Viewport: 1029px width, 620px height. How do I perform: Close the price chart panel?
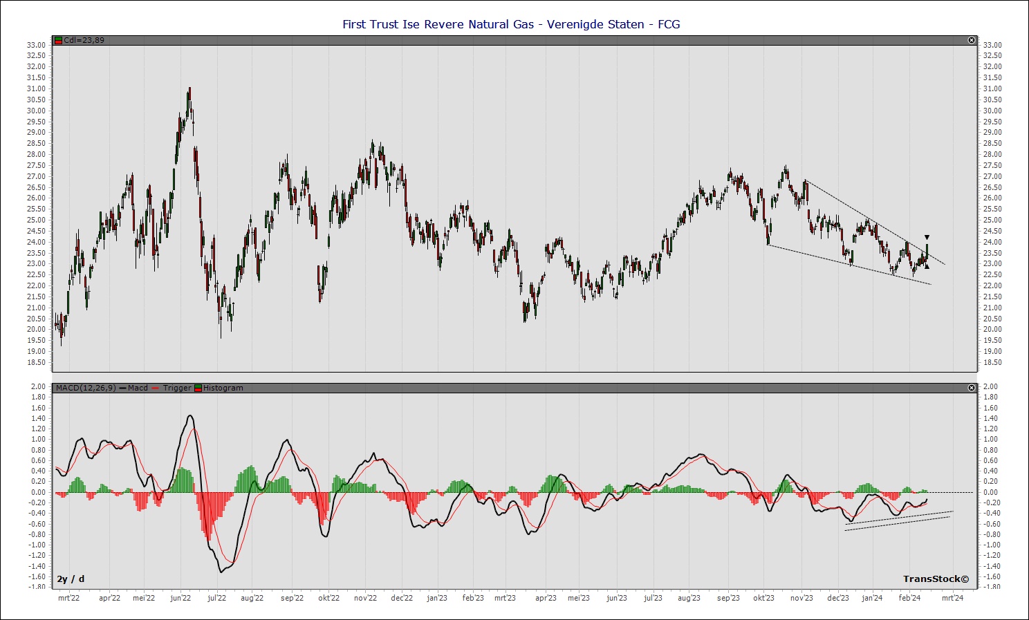(972, 40)
